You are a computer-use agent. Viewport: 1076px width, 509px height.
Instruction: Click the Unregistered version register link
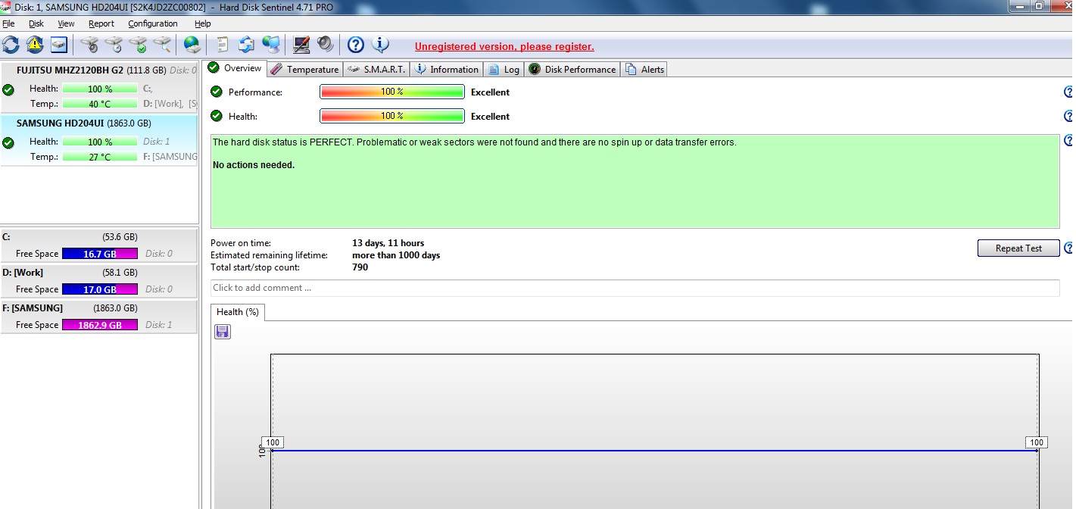pyautogui.click(x=504, y=46)
